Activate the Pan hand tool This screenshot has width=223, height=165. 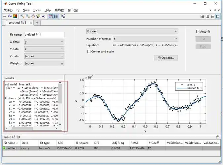33,16
